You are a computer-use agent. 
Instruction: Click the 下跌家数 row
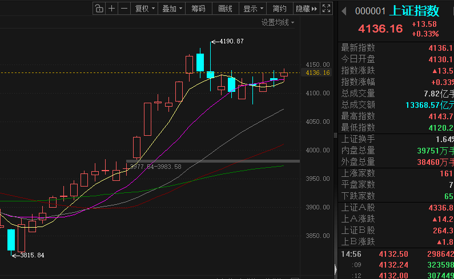click(x=397, y=196)
